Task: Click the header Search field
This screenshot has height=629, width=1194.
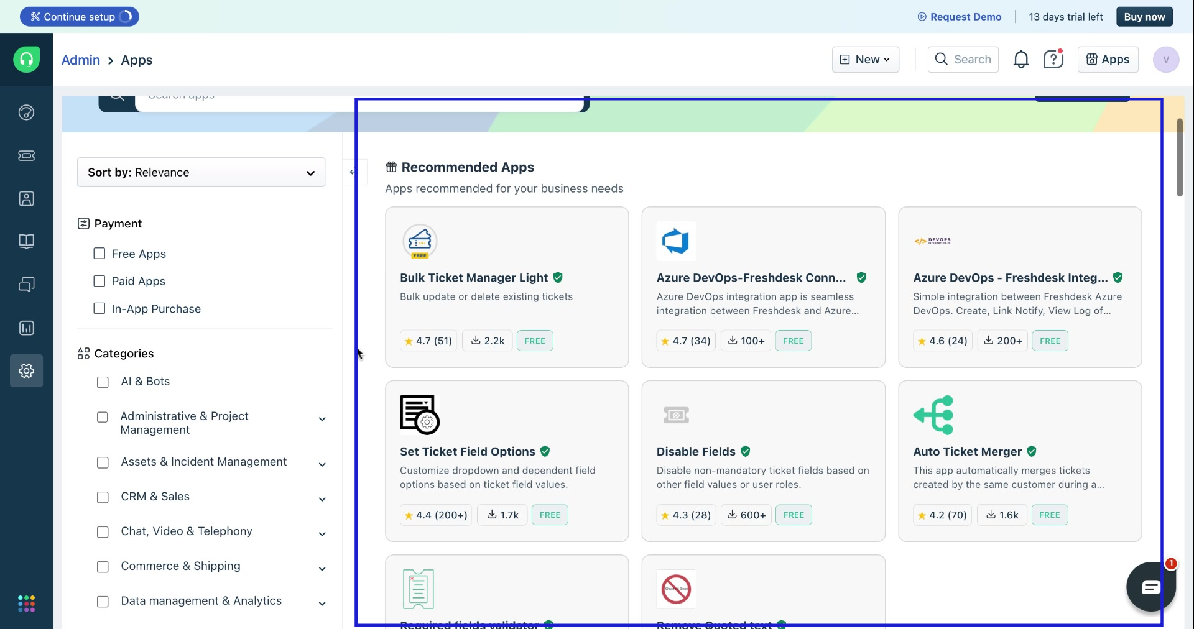Action: (963, 60)
